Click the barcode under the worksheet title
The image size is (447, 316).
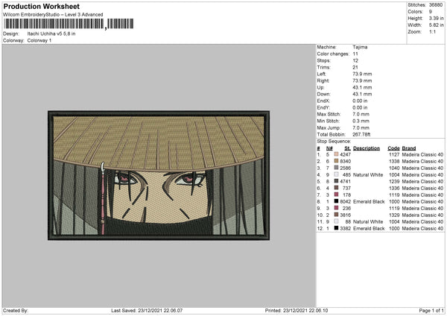coord(69,24)
